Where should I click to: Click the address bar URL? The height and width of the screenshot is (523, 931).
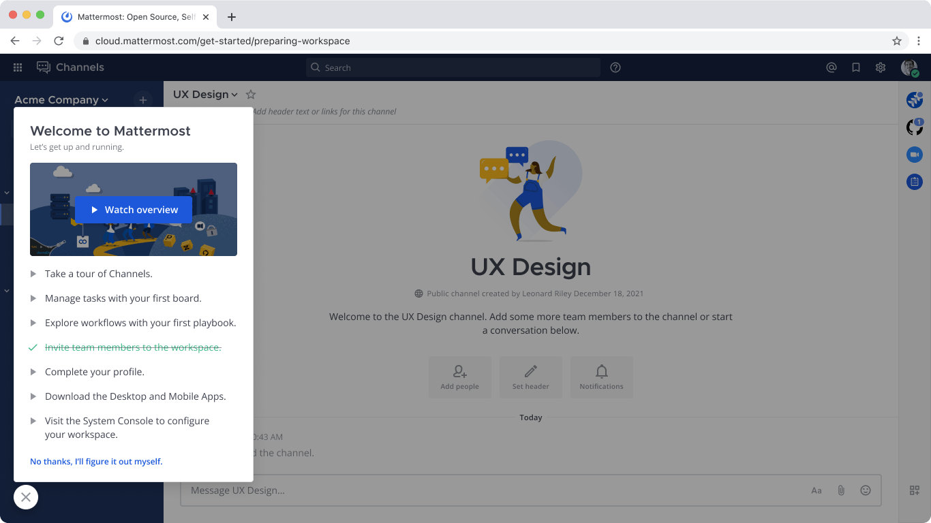pos(223,41)
